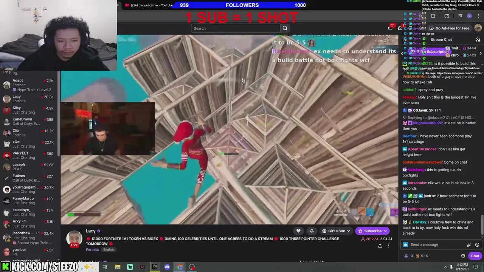This screenshot has height=272, width=484.
Task: Collapse the Stream Chat panel arrow
Action: point(405,40)
